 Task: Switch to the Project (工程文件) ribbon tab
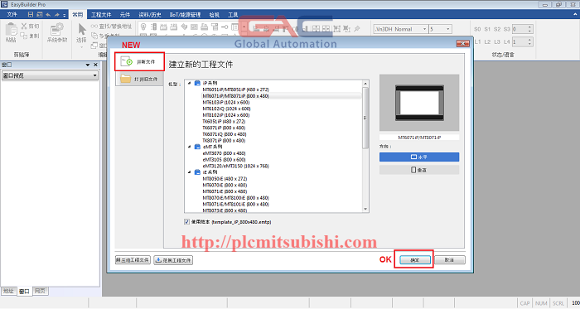point(101,15)
